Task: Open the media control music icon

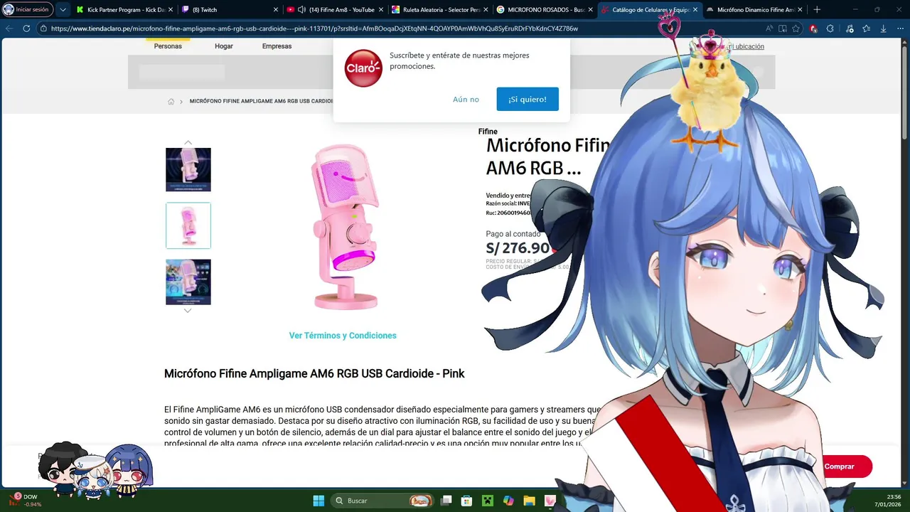Action: (850, 28)
